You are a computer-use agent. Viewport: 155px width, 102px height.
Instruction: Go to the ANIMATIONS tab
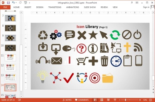73,7
